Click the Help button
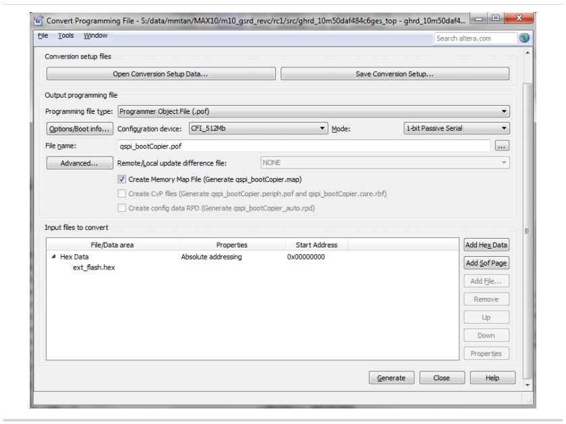This screenshot has width=566, height=424. pos(492,378)
